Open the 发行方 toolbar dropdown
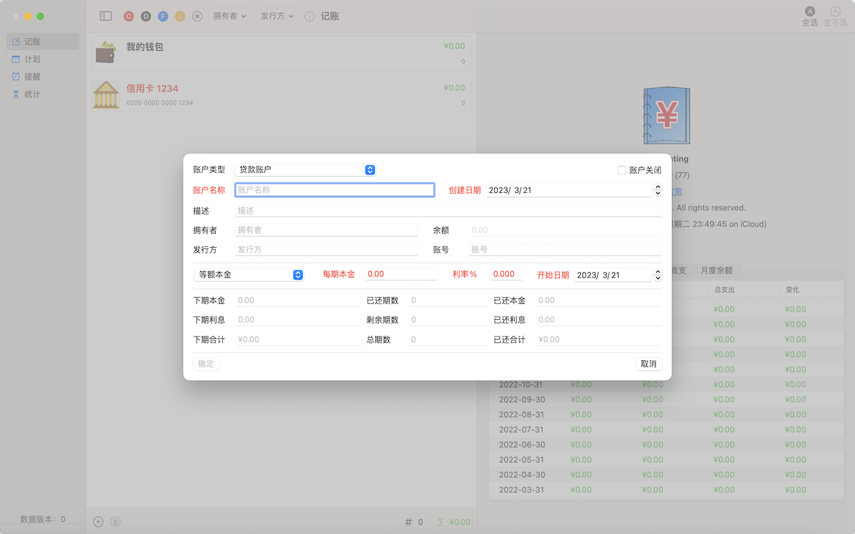Image resolution: width=855 pixels, height=534 pixels. pos(278,16)
